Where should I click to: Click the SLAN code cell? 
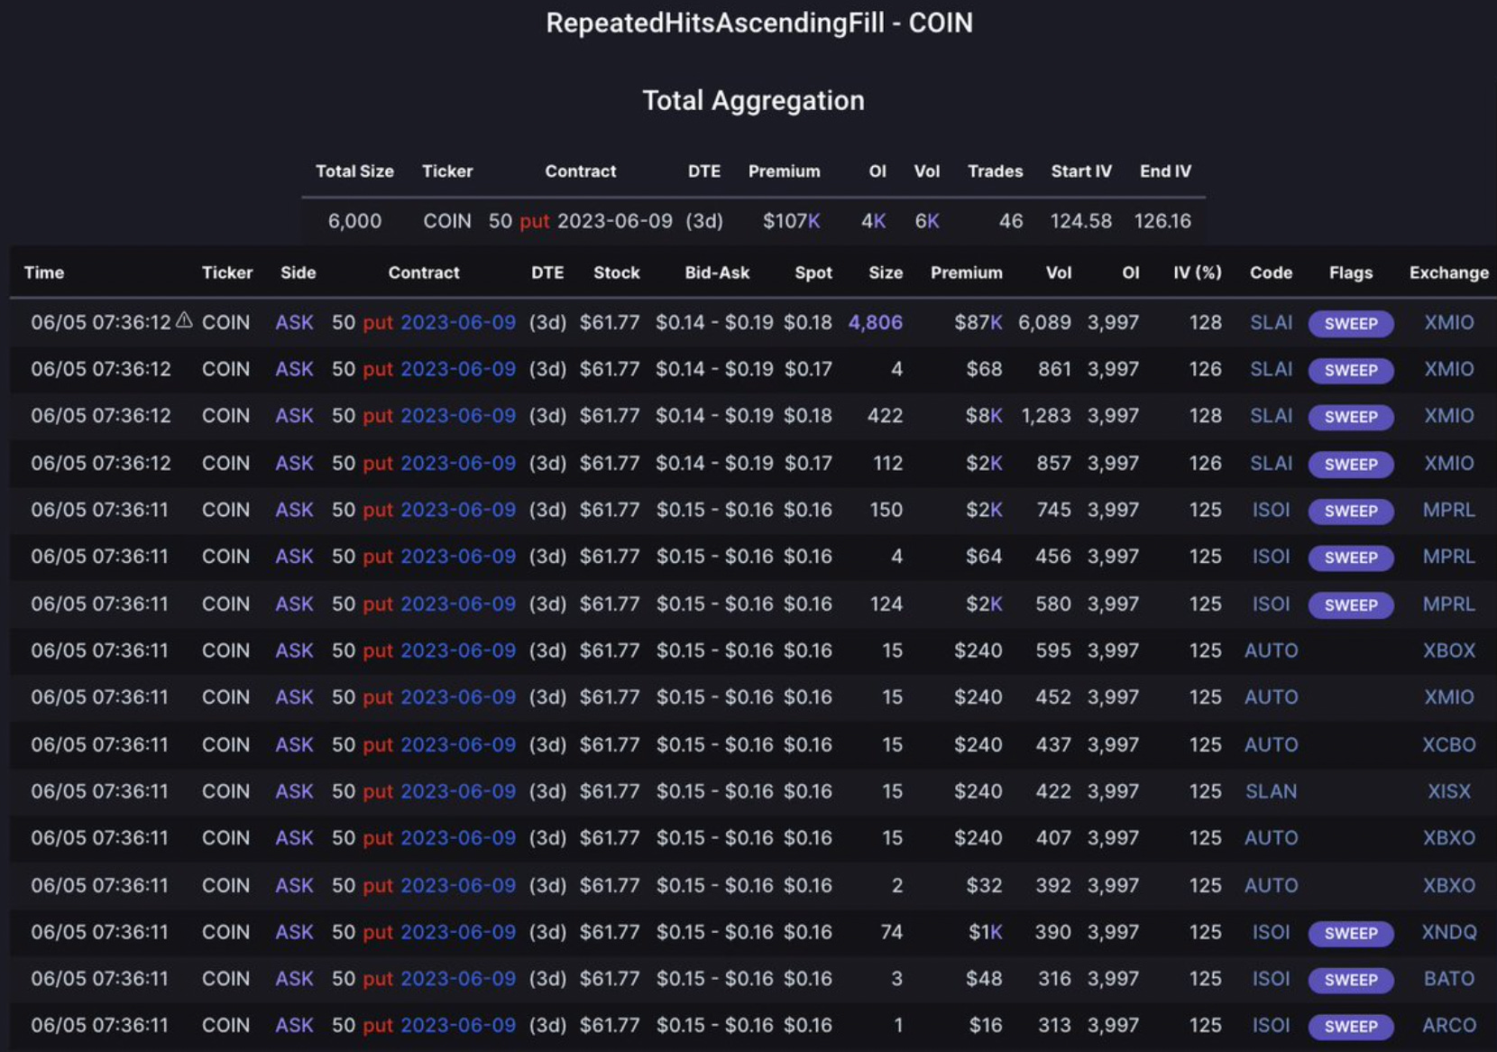pos(1271,791)
